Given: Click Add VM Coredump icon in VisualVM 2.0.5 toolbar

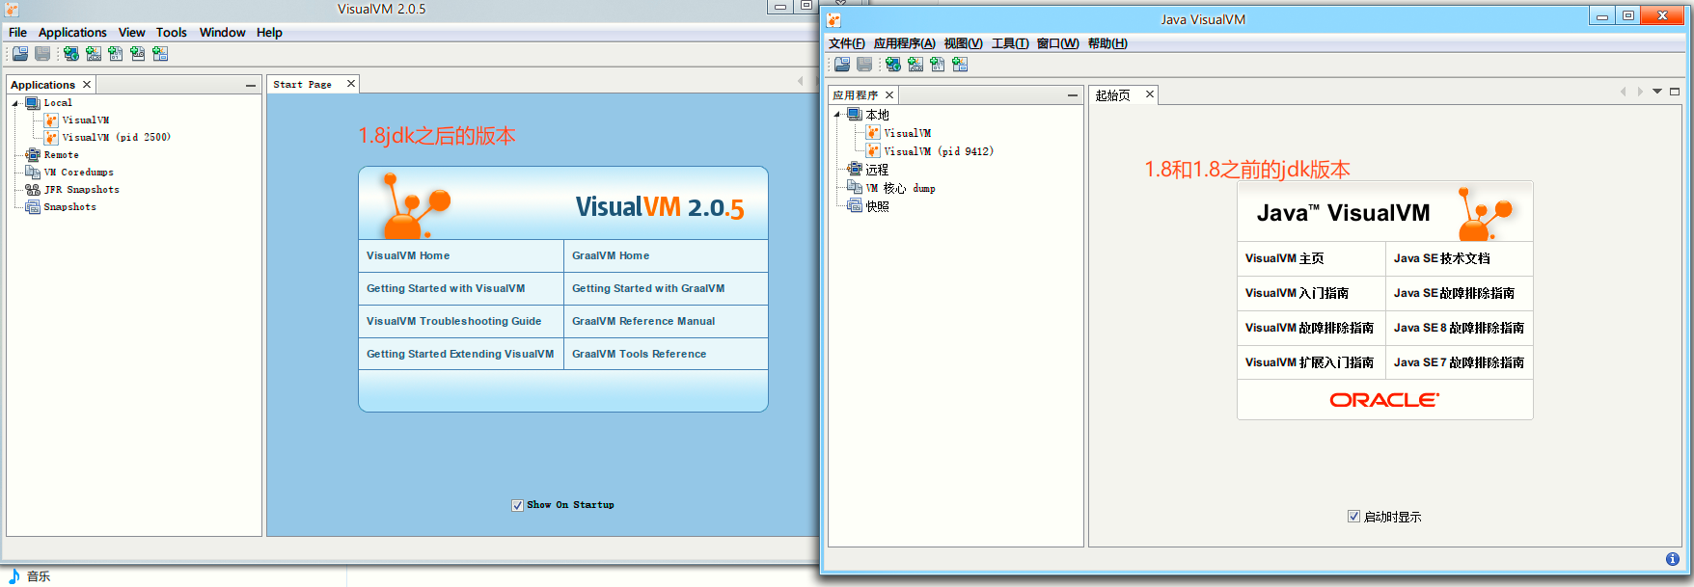Looking at the screenshot, I should pyautogui.click(x=116, y=54).
